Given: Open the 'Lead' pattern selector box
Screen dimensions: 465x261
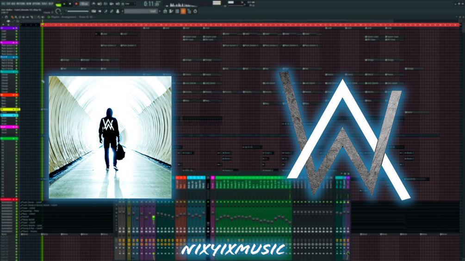Looking at the screenshot, I should pyautogui.click(x=141, y=11).
